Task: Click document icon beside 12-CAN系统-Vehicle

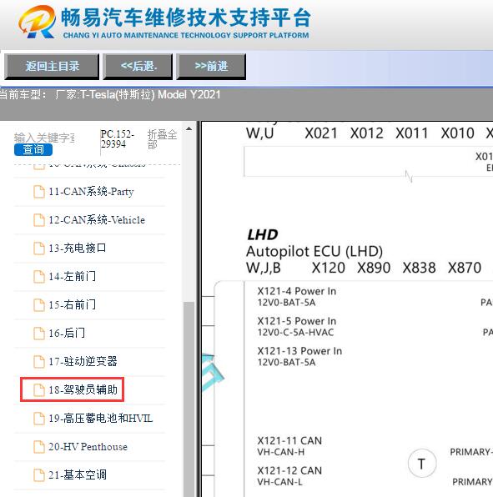Action: (x=39, y=220)
